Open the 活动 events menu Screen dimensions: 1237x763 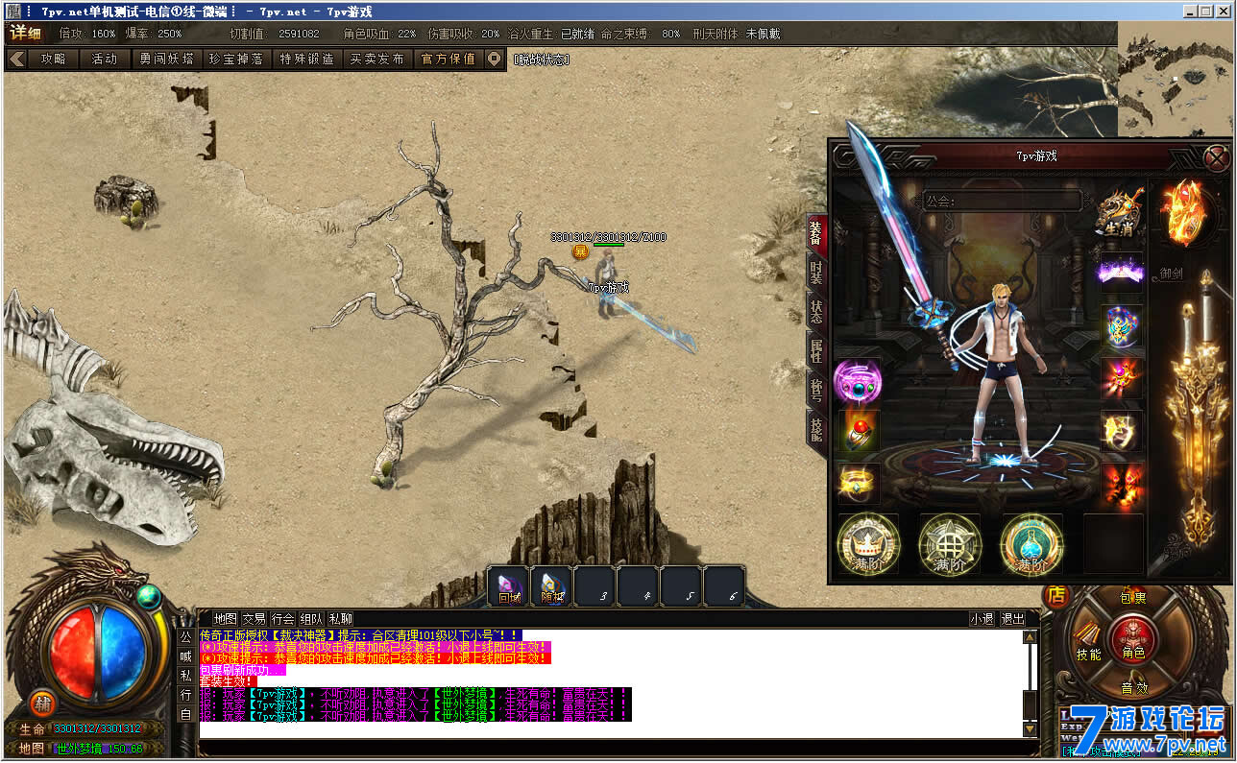click(x=104, y=59)
